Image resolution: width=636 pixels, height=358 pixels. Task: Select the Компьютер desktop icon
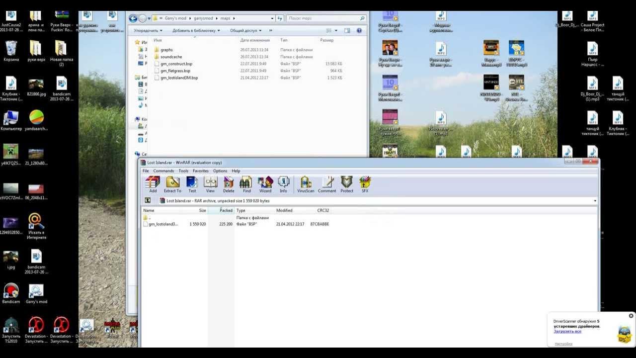click(x=11, y=120)
